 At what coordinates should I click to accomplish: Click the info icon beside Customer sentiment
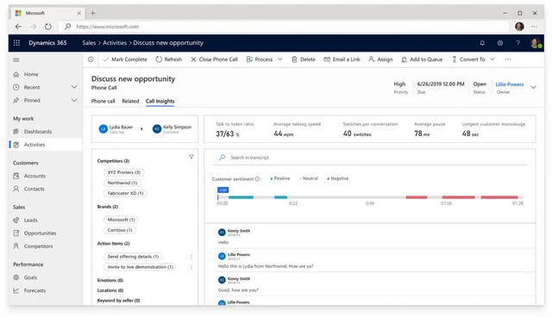[257, 179]
